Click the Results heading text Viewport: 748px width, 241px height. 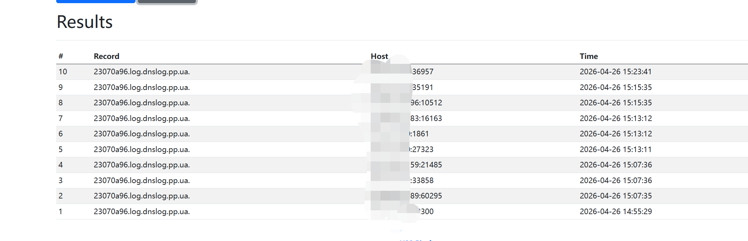click(85, 22)
